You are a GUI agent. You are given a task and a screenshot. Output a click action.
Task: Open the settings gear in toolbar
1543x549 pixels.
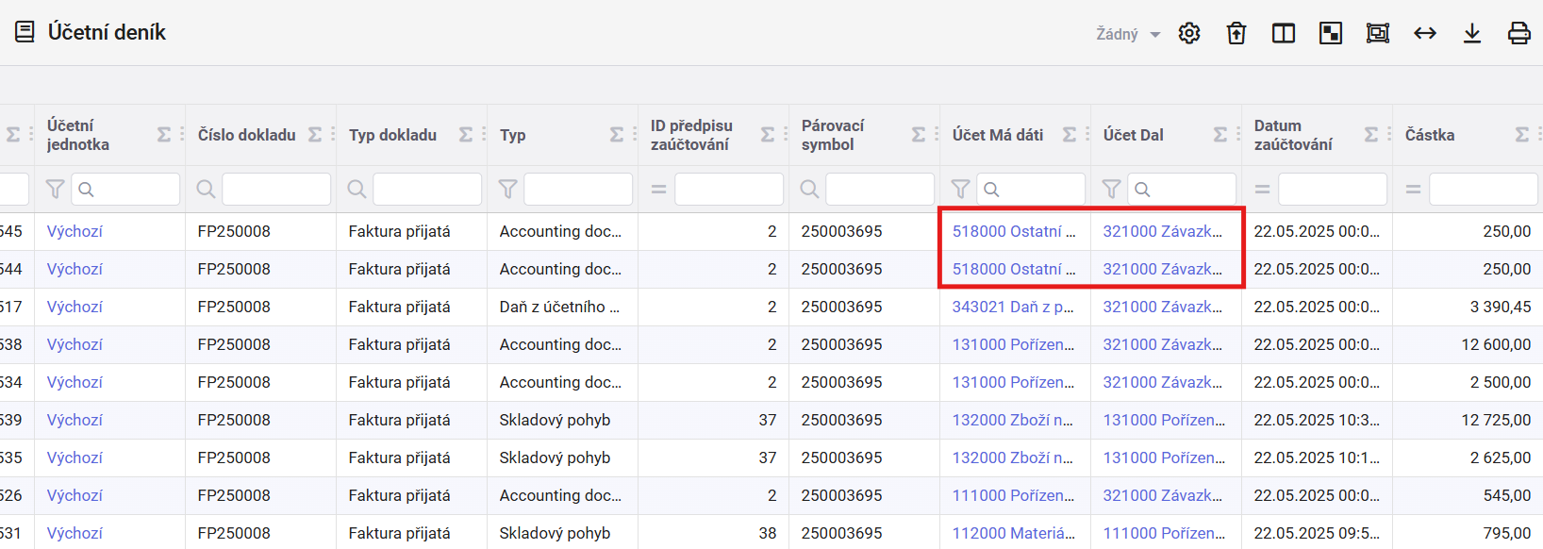[x=1189, y=33]
